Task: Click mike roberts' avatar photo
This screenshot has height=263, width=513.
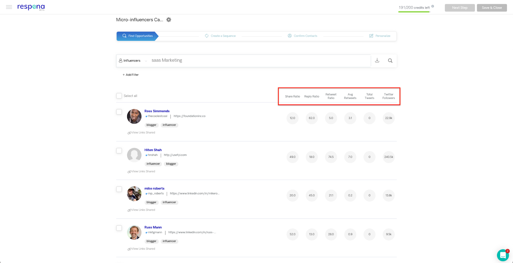Action: (x=134, y=194)
